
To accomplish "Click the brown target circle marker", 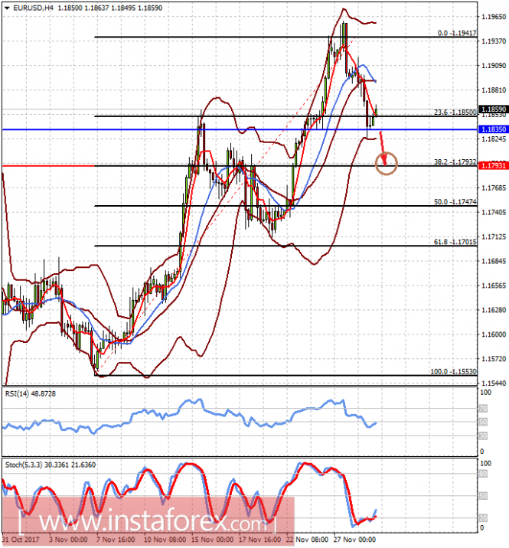I will (388, 161).
